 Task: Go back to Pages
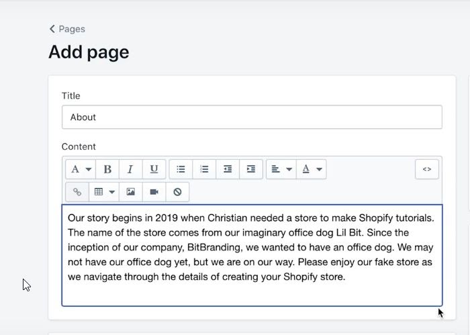(71, 29)
